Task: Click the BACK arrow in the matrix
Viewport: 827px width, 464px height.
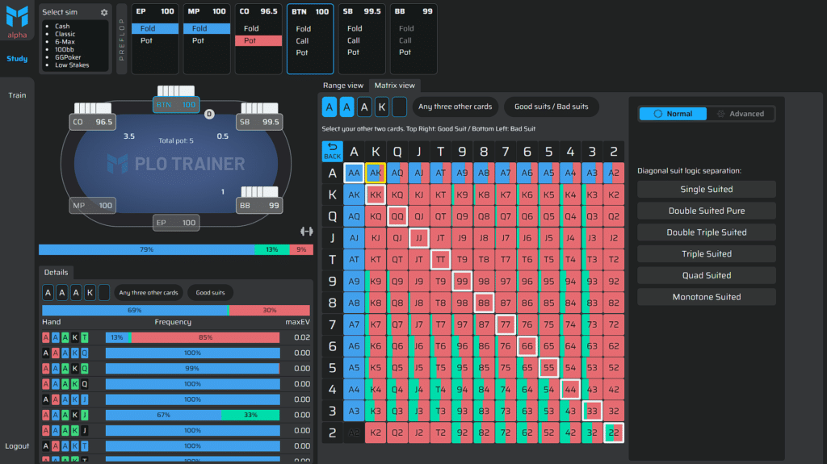Action: pos(332,151)
